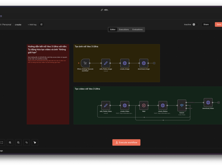Viewport: 222px width, 166px height.
Task: Reset canvas zoom level
Action: [x=27, y=142]
